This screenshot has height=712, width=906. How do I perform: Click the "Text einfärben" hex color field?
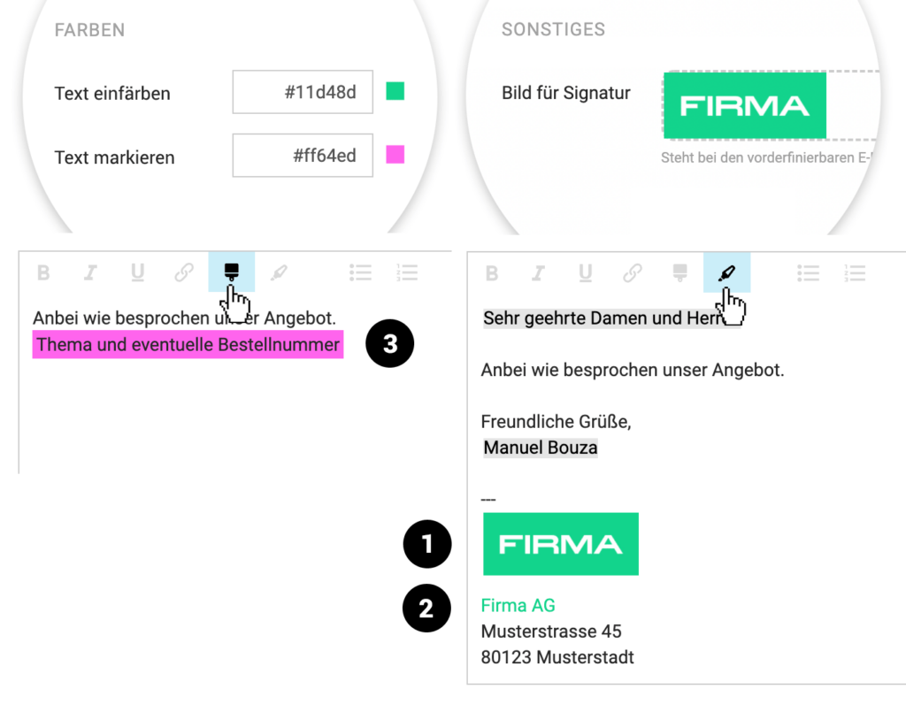(x=303, y=92)
